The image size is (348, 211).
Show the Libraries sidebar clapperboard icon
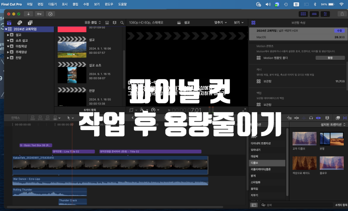point(9,22)
